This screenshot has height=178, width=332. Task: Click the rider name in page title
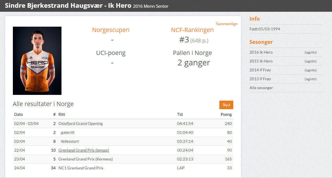point(54,6)
